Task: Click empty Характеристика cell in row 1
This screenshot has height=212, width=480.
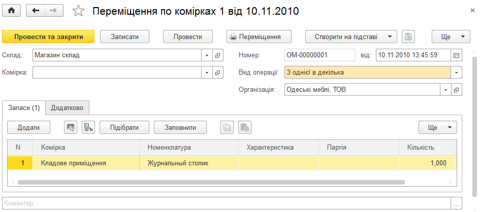Action: click(278, 163)
